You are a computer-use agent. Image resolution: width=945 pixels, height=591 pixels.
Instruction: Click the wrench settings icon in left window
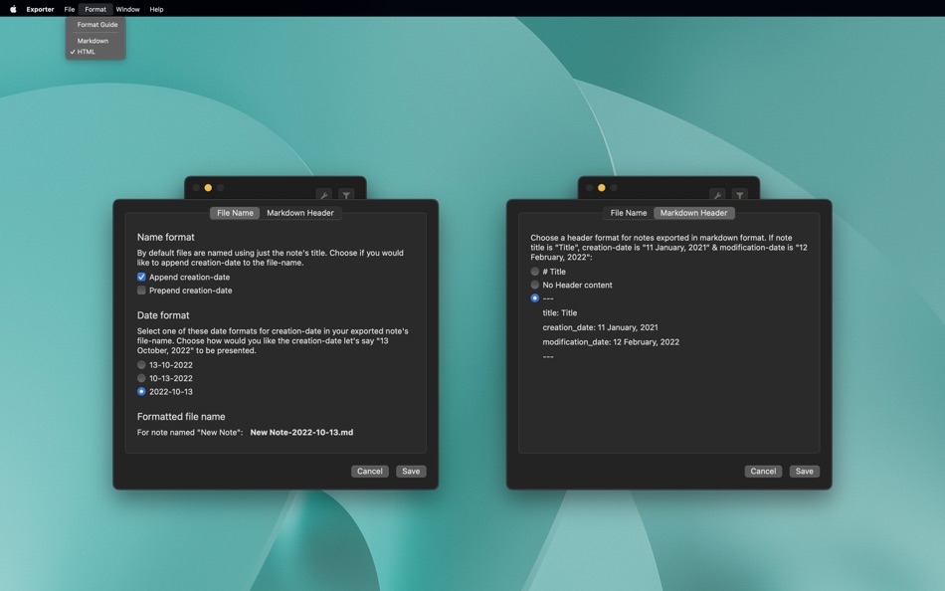[x=324, y=195]
